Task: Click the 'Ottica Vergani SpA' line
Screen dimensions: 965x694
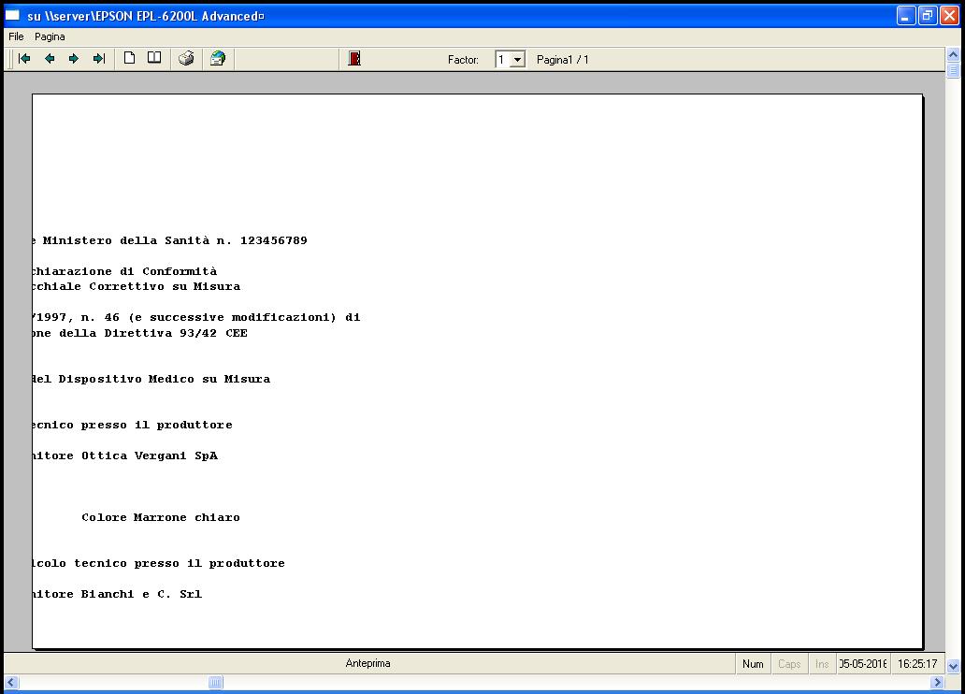Action: 150,455
